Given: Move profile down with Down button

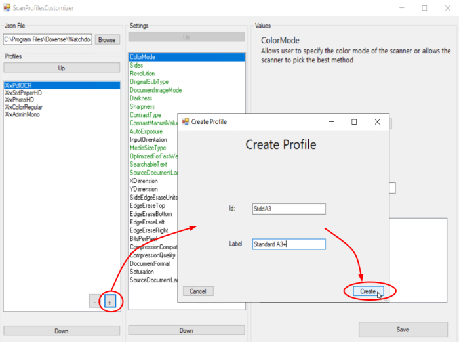Looking at the screenshot, I should point(61,331).
